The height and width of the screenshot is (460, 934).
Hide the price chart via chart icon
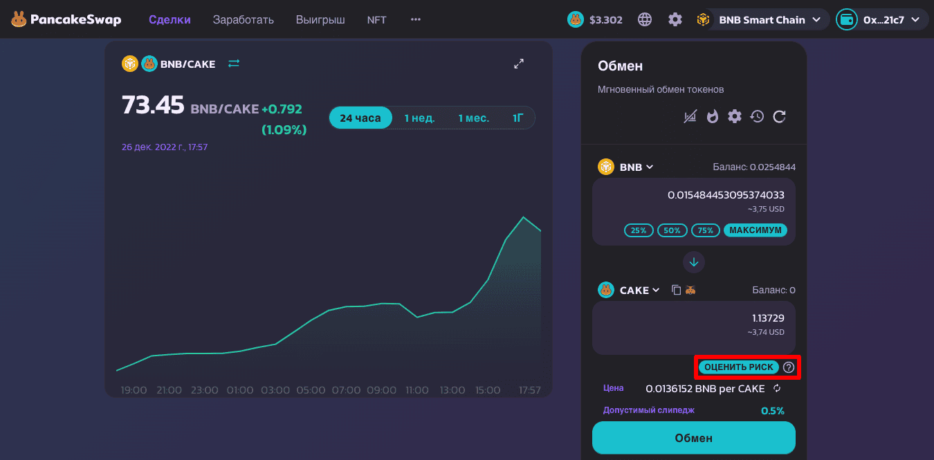tap(690, 117)
